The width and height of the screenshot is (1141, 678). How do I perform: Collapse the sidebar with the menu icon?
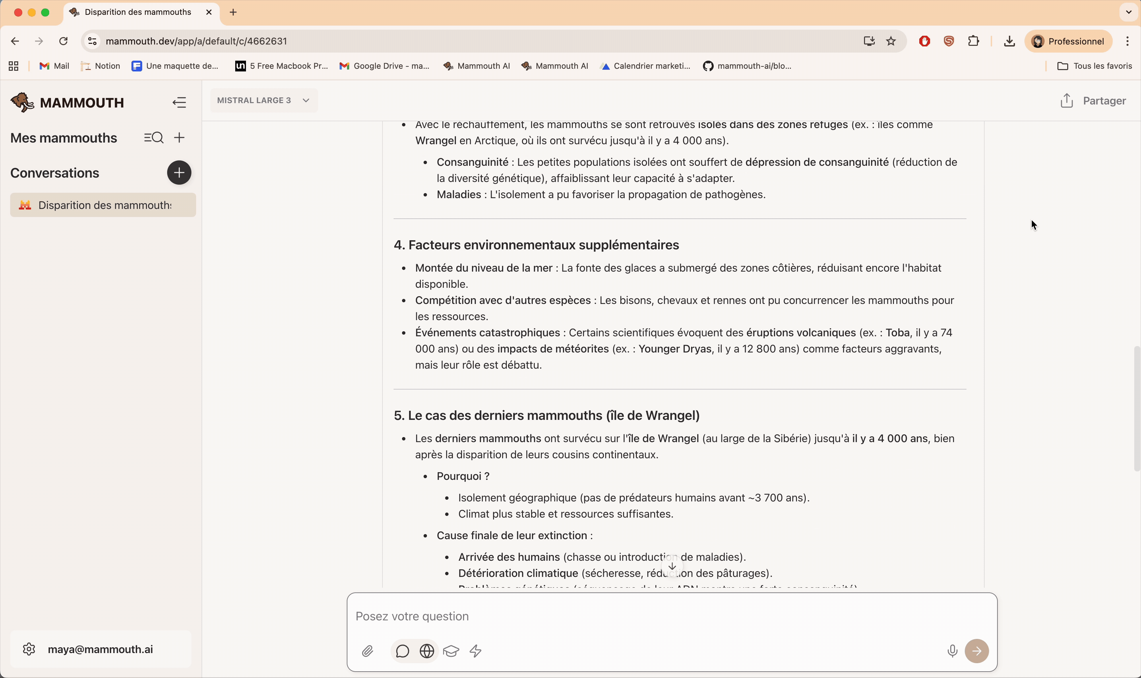pyautogui.click(x=179, y=102)
